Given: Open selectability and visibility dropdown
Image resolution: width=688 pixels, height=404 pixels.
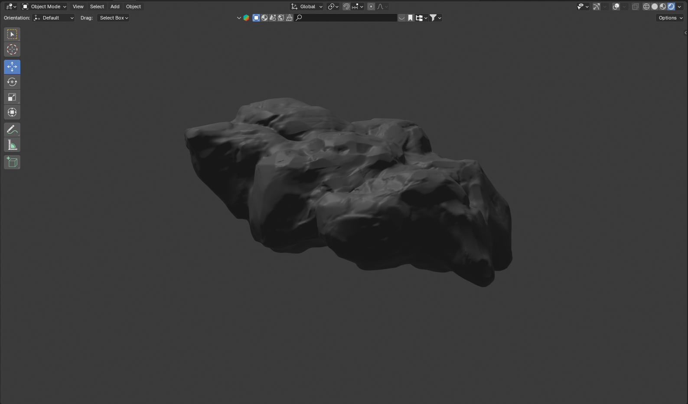Looking at the screenshot, I should [x=583, y=6].
